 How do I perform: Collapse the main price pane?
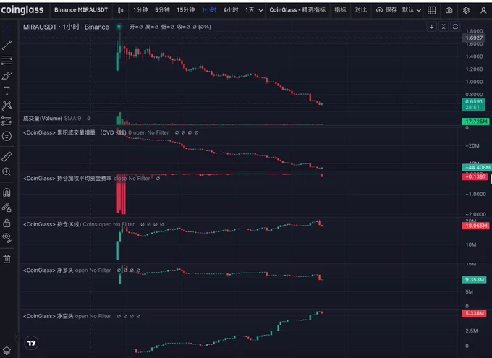click(x=444, y=27)
